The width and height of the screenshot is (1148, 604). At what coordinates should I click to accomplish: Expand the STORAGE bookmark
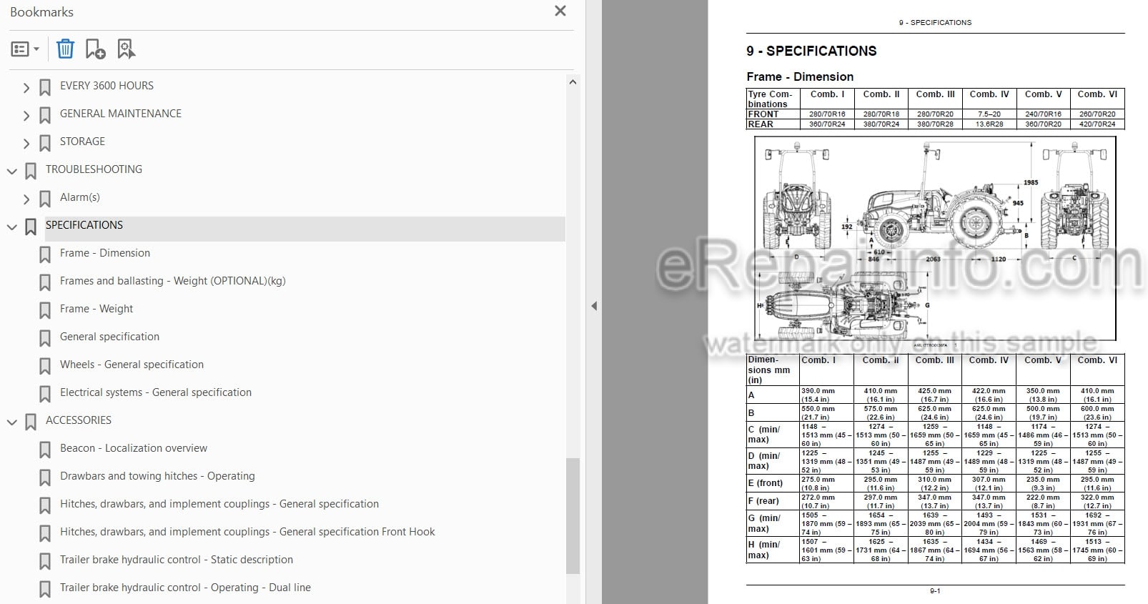pyautogui.click(x=26, y=143)
